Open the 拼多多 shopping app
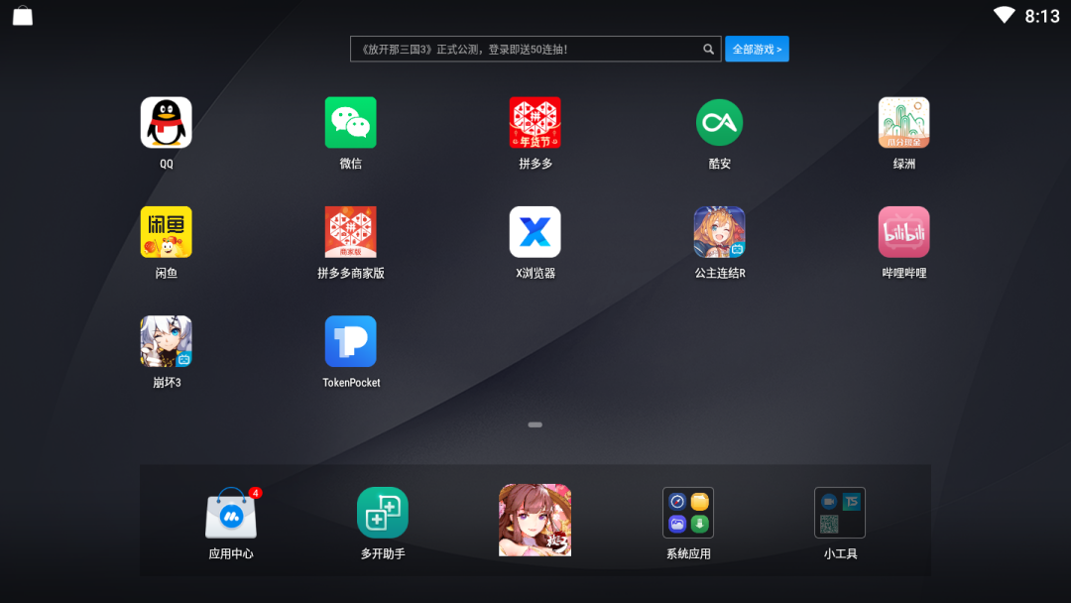 point(535,122)
